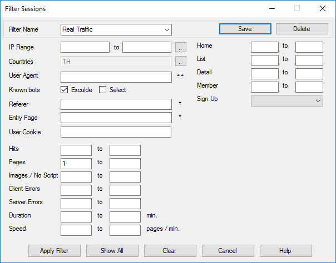Click Apply Filter button
The image size is (336, 263).
55,251
